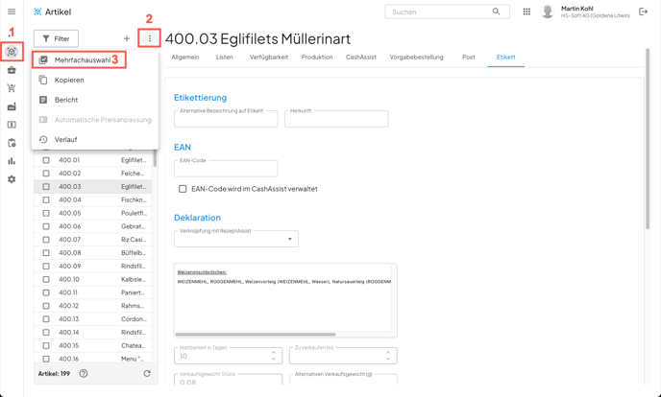
Task: Click the Weizenmischbrötchen declaration text box
Action: (x=285, y=300)
